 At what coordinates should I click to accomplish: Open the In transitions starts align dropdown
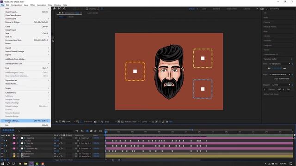coord(279,75)
